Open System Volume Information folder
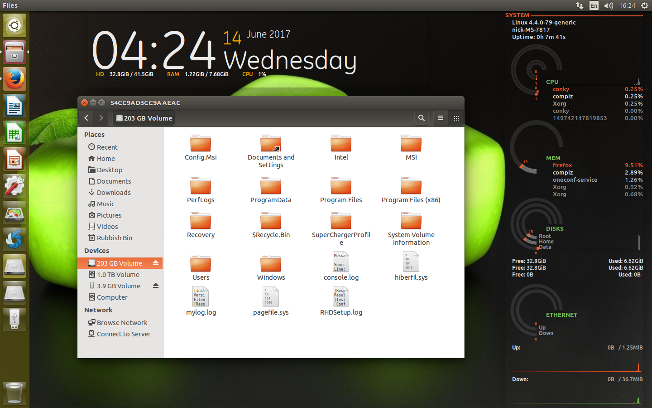652x408 pixels. pos(411,229)
